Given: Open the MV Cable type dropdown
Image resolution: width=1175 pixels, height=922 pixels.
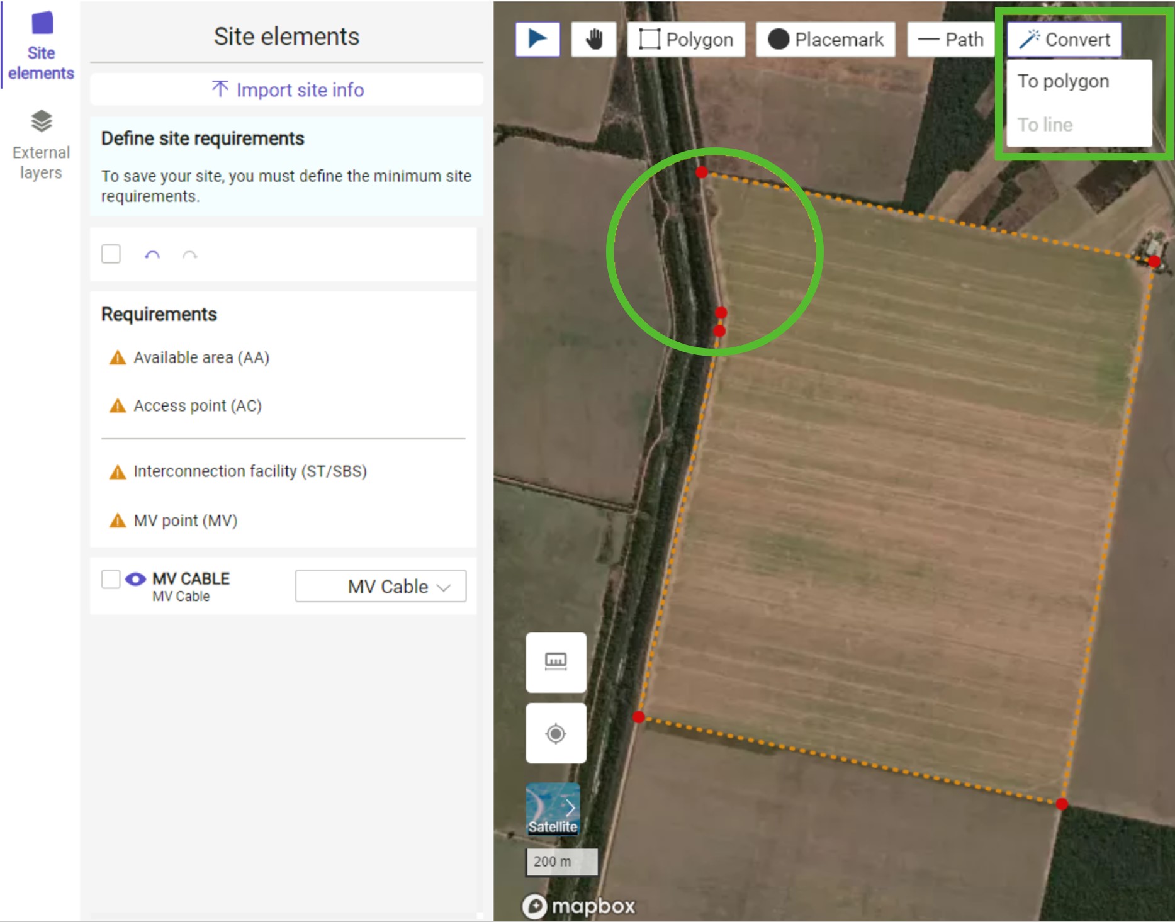Looking at the screenshot, I should [x=381, y=586].
